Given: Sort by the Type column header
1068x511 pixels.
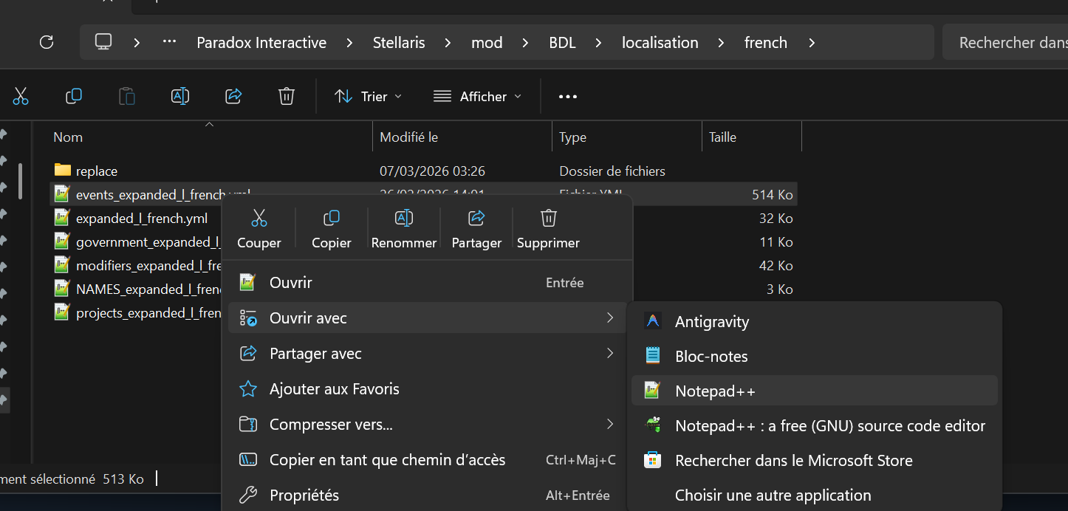Looking at the screenshot, I should point(572,137).
